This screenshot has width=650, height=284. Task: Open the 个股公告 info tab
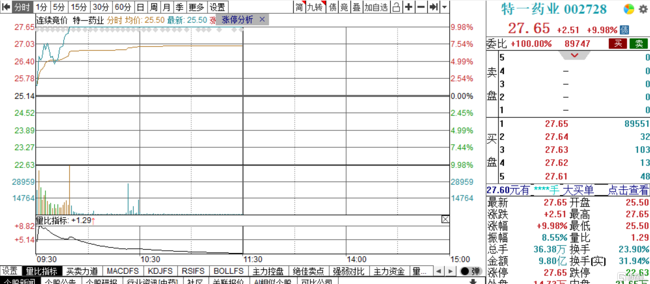pos(60,281)
